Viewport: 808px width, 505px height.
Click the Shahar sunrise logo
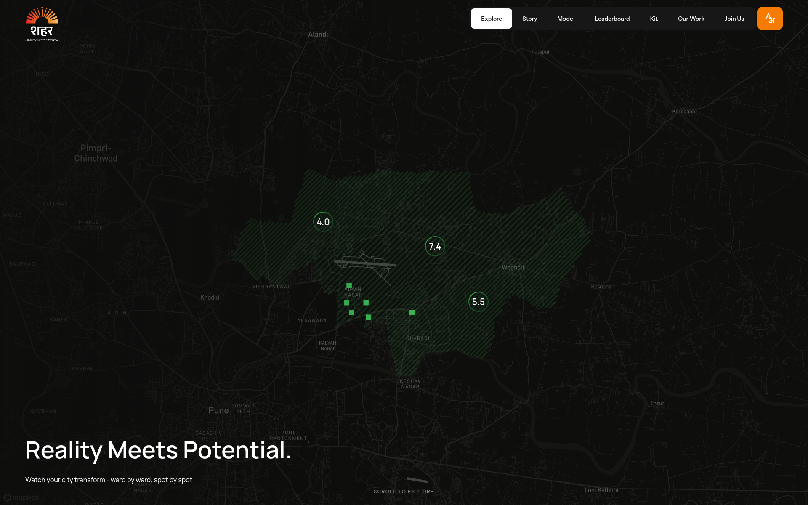[x=43, y=24]
